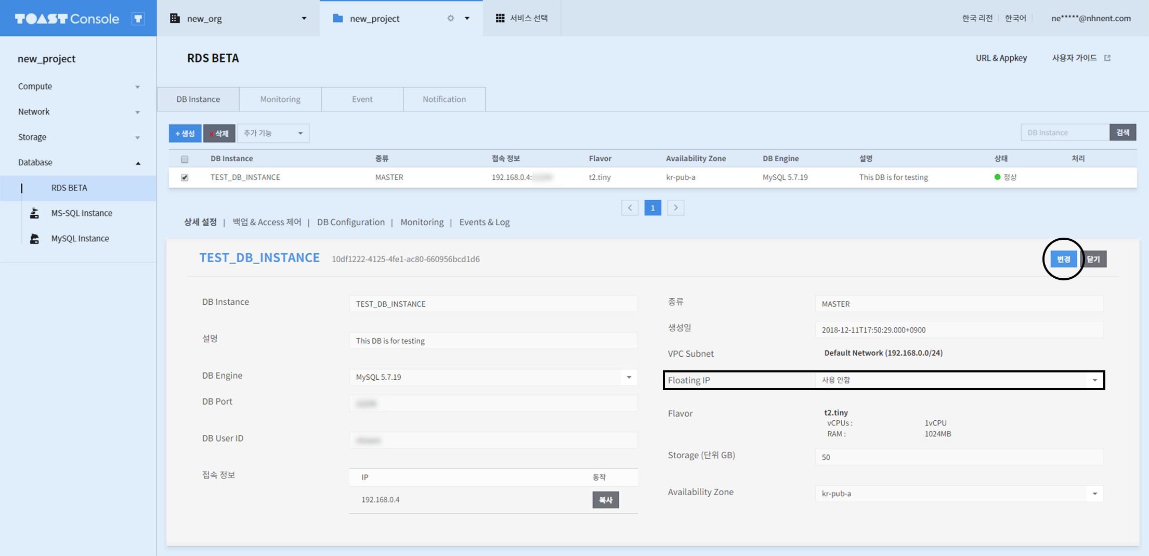The width and height of the screenshot is (1149, 556).
Task: Switch to the DB Instance tab
Action: pyautogui.click(x=198, y=99)
